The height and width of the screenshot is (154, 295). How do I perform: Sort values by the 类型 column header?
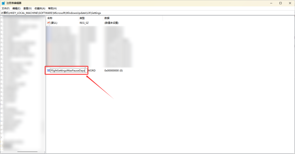[82, 18]
